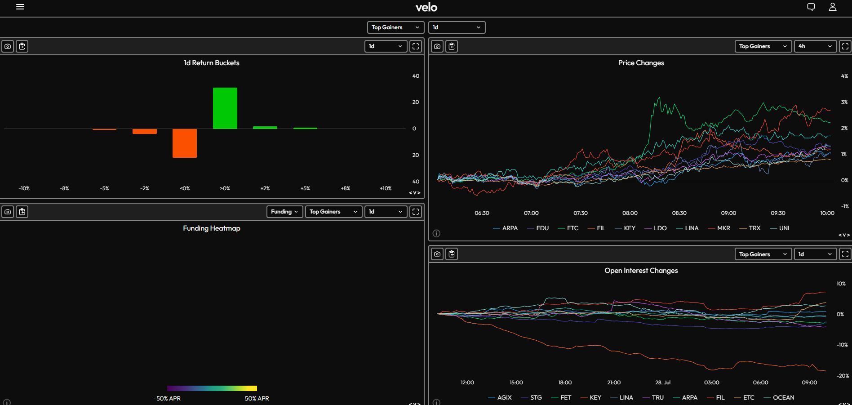Click the velo logo
Screen dimensions: 852x405
click(x=426, y=7)
